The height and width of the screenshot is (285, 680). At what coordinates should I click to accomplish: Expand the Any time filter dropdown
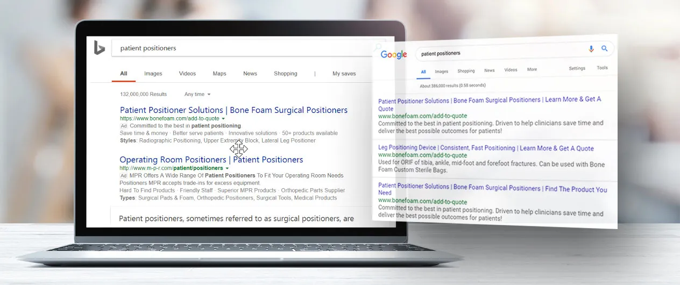[197, 94]
